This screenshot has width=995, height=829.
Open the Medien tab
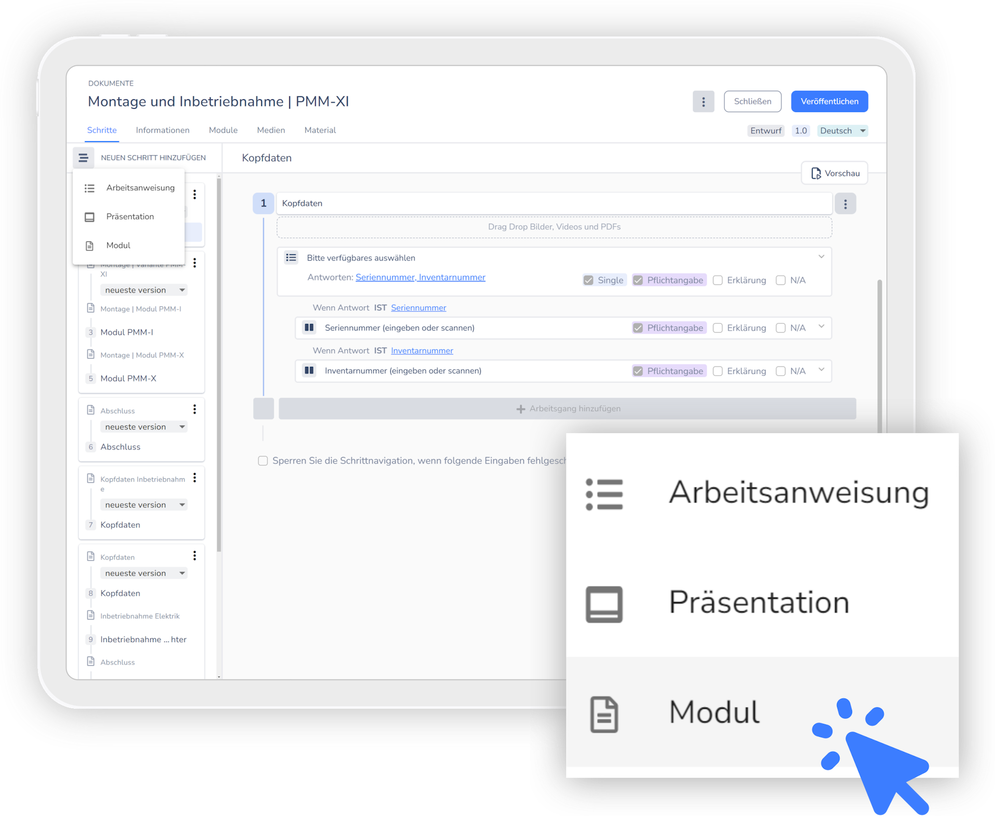tap(271, 130)
